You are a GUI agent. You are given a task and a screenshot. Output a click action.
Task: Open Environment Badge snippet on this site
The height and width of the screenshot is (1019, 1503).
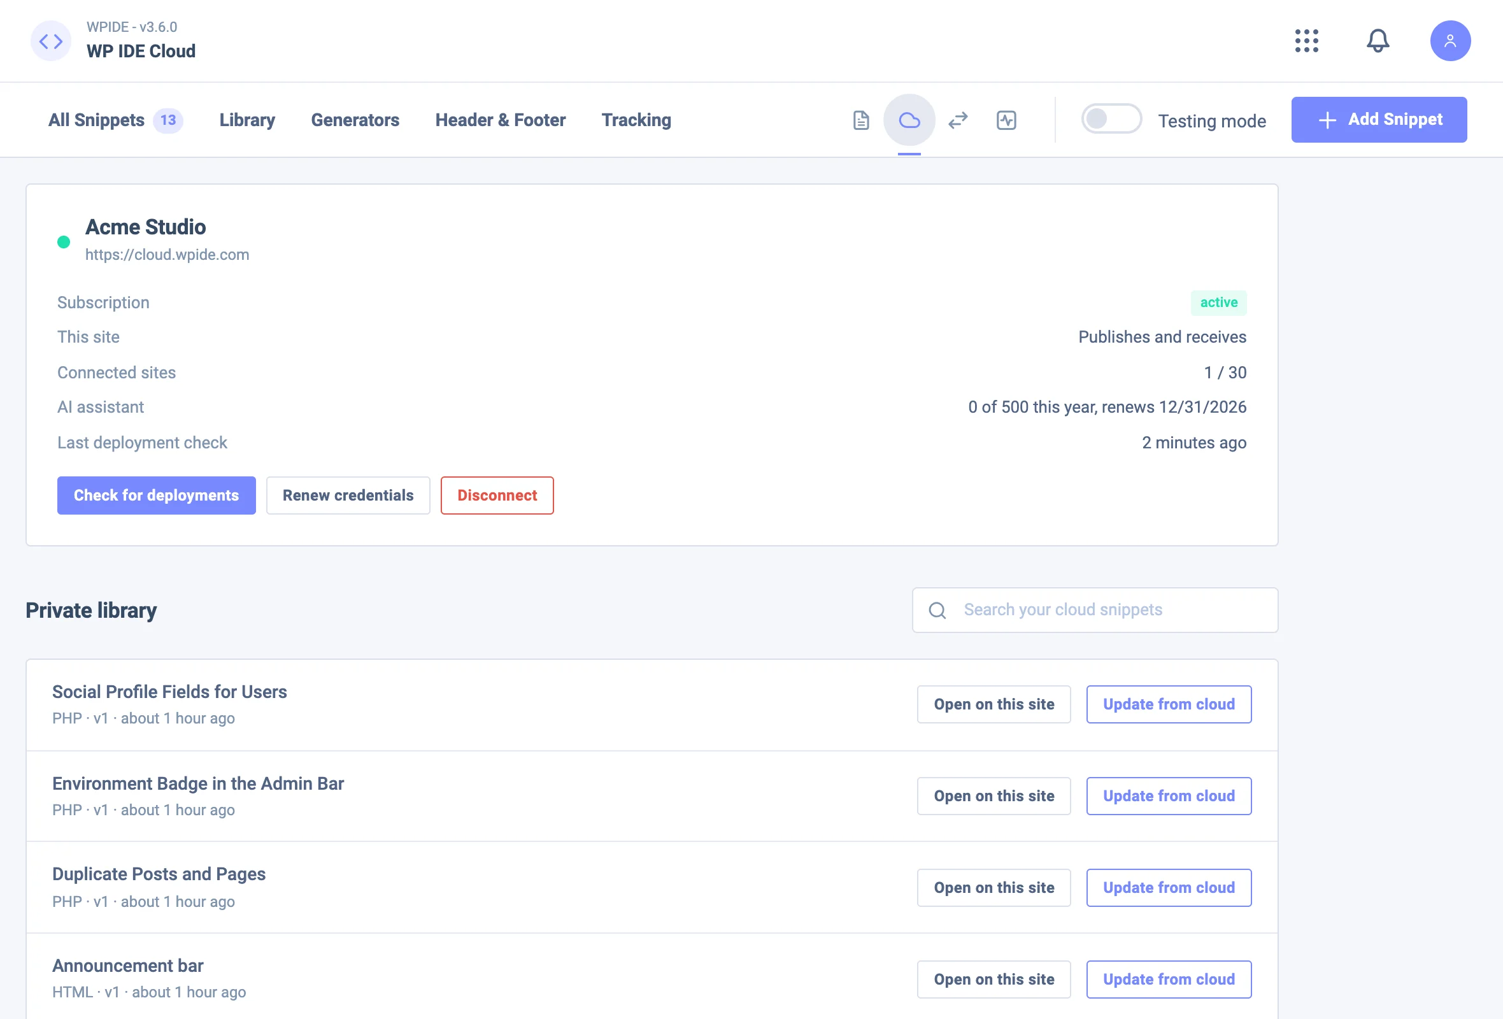pos(994,796)
